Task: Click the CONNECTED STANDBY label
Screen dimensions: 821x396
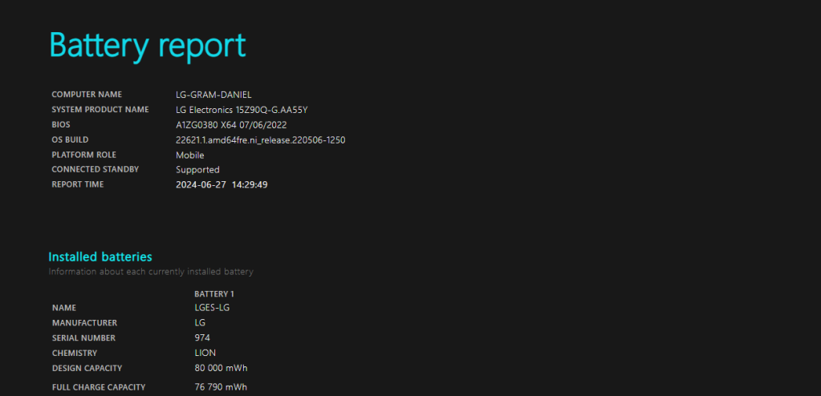Action: pos(96,170)
